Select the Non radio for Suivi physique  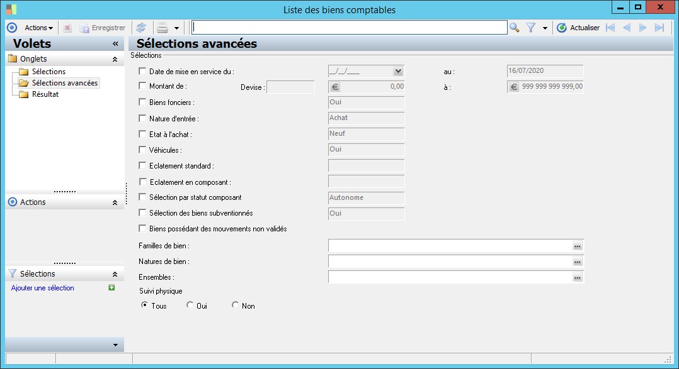tap(235, 305)
